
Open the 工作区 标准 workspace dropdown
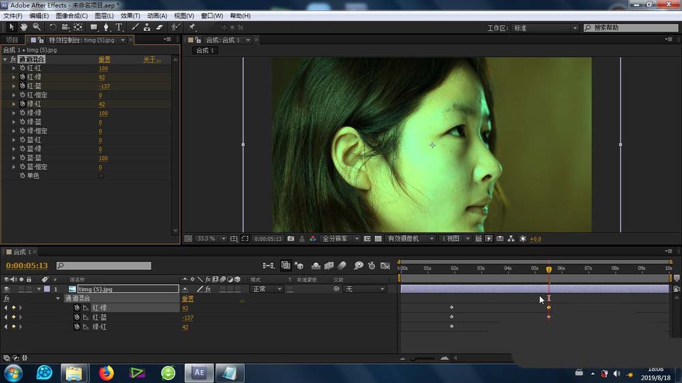pyautogui.click(x=545, y=28)
